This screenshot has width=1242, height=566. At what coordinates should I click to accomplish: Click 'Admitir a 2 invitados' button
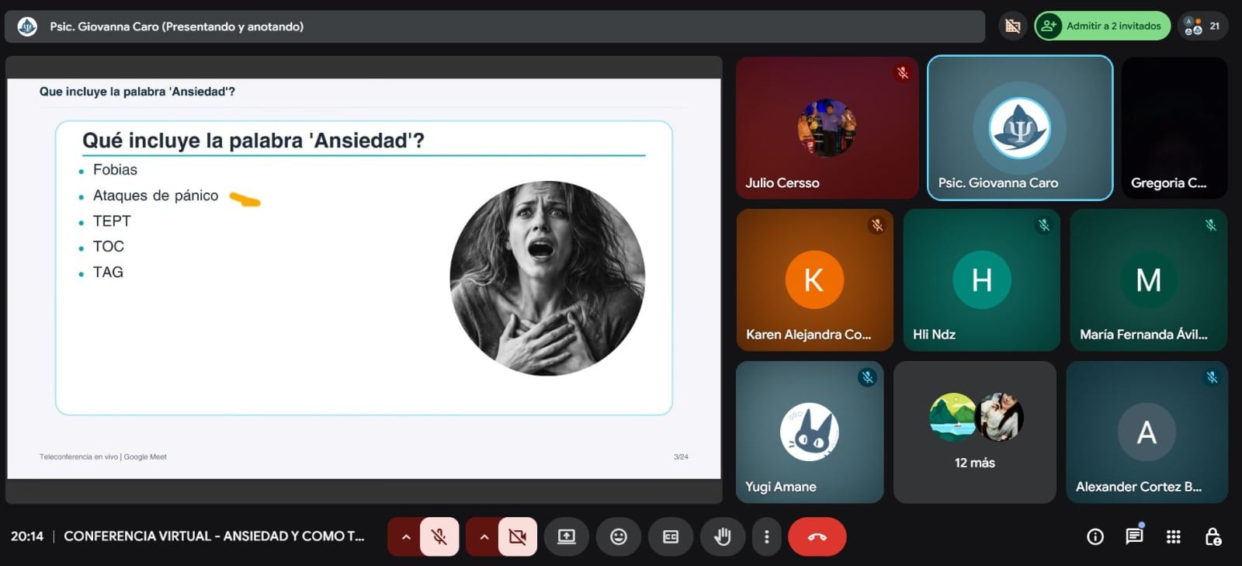click(1102, 26)
